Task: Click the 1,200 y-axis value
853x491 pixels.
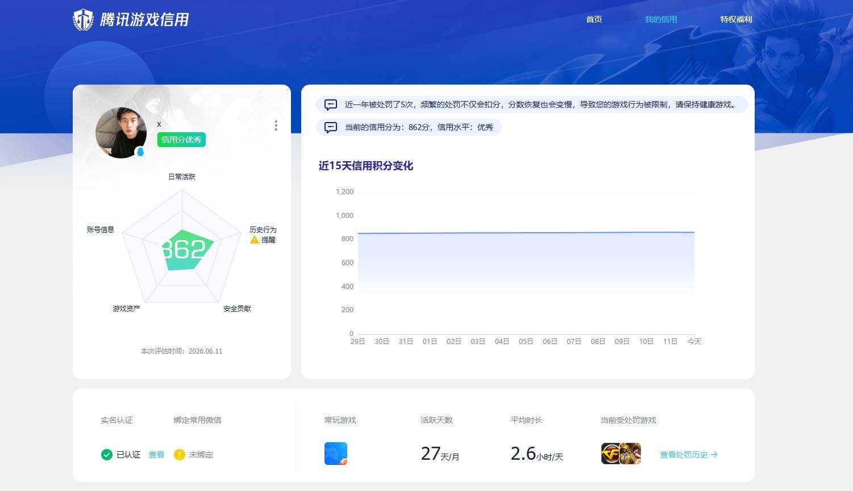Action: [344, 192]
